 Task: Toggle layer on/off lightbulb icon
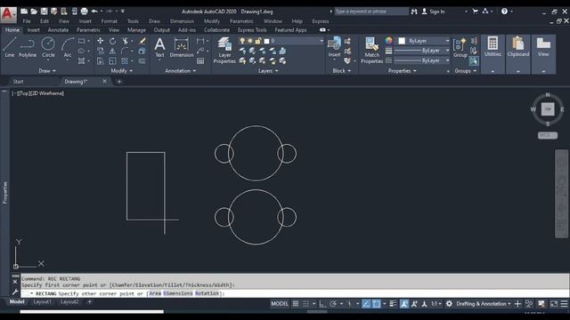[242, 41]
